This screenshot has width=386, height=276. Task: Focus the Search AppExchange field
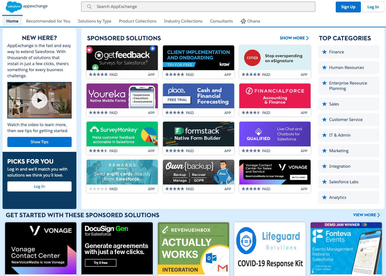(x=198, y=7)
